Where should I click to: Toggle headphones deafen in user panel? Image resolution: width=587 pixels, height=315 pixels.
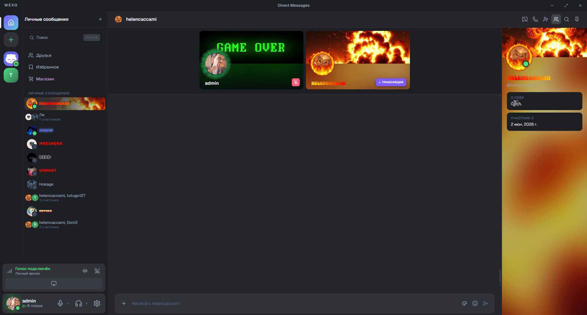pyautogui.click(x=79, y=303)
